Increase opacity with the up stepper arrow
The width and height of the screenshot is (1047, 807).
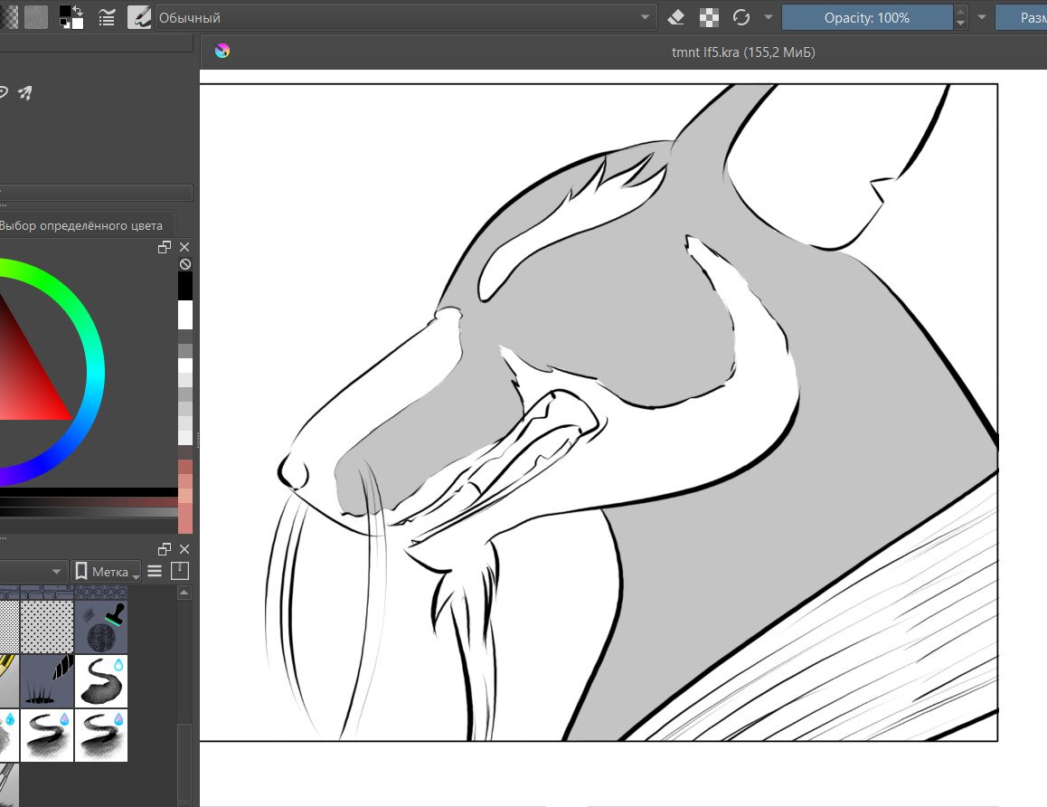click(x=960, y=12)
